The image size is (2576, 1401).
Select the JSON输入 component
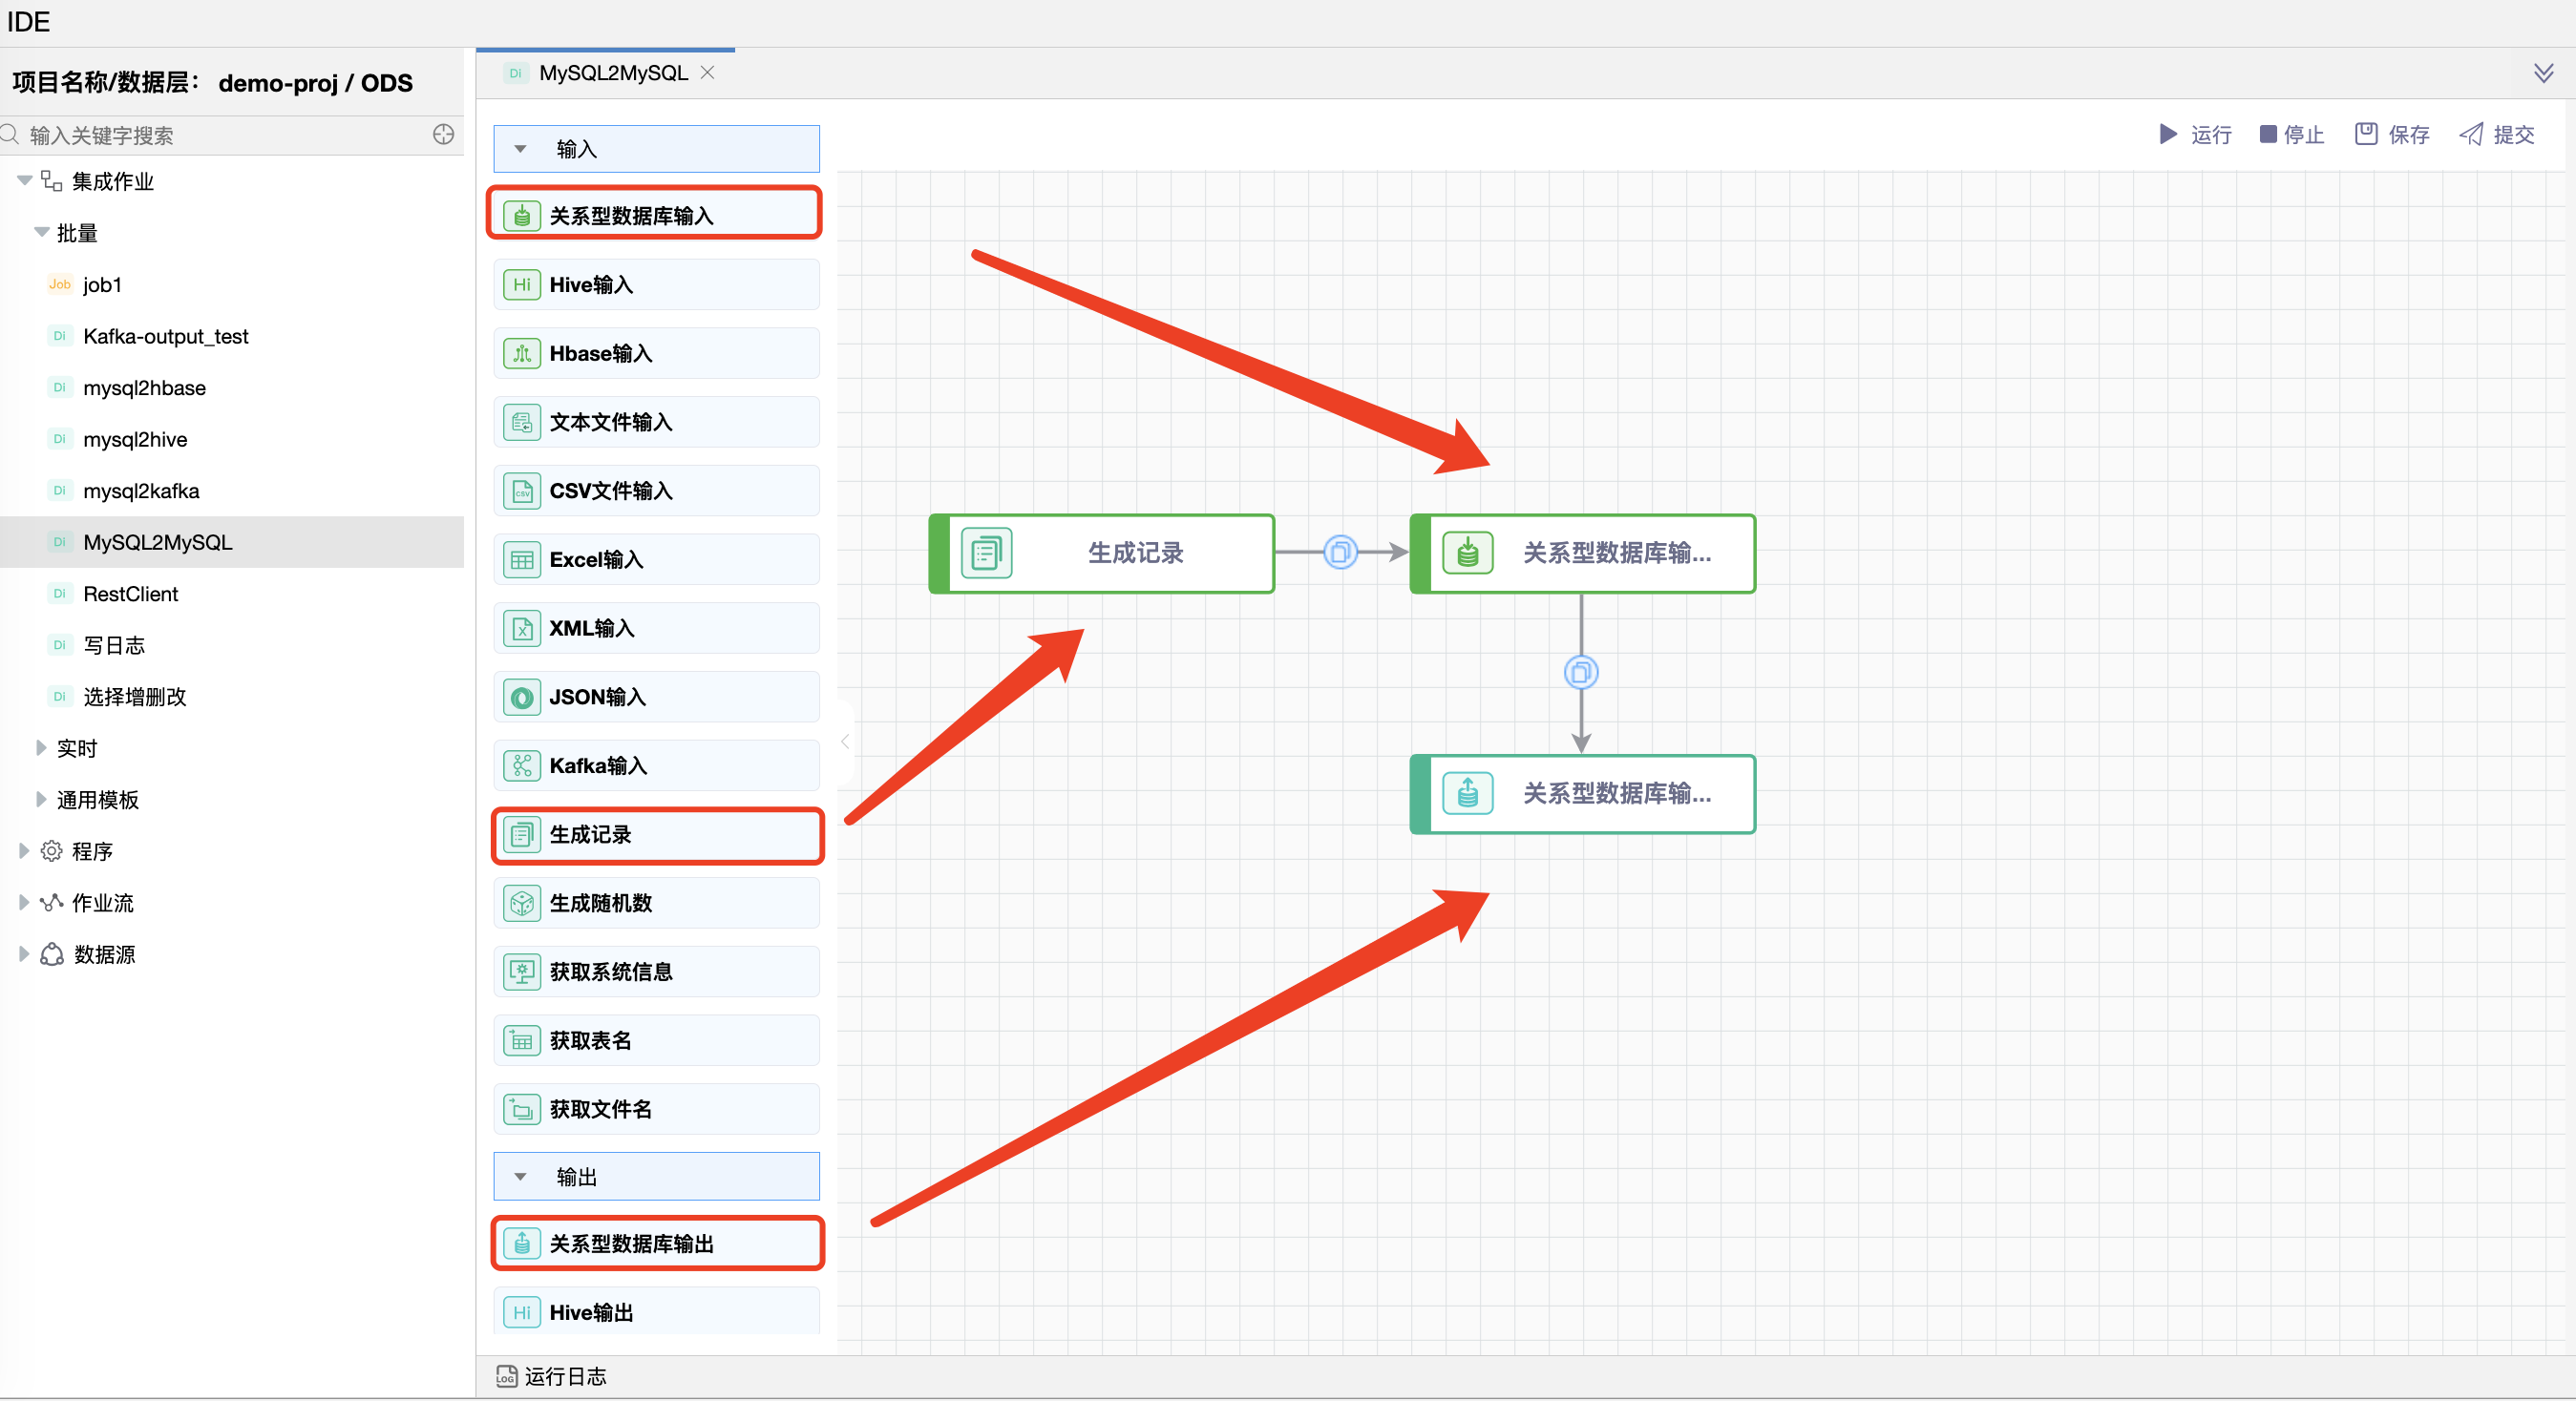[x=654, y=697]
